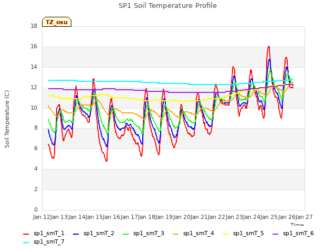Click the red line's lowest trough below 5

click(106, 161)
